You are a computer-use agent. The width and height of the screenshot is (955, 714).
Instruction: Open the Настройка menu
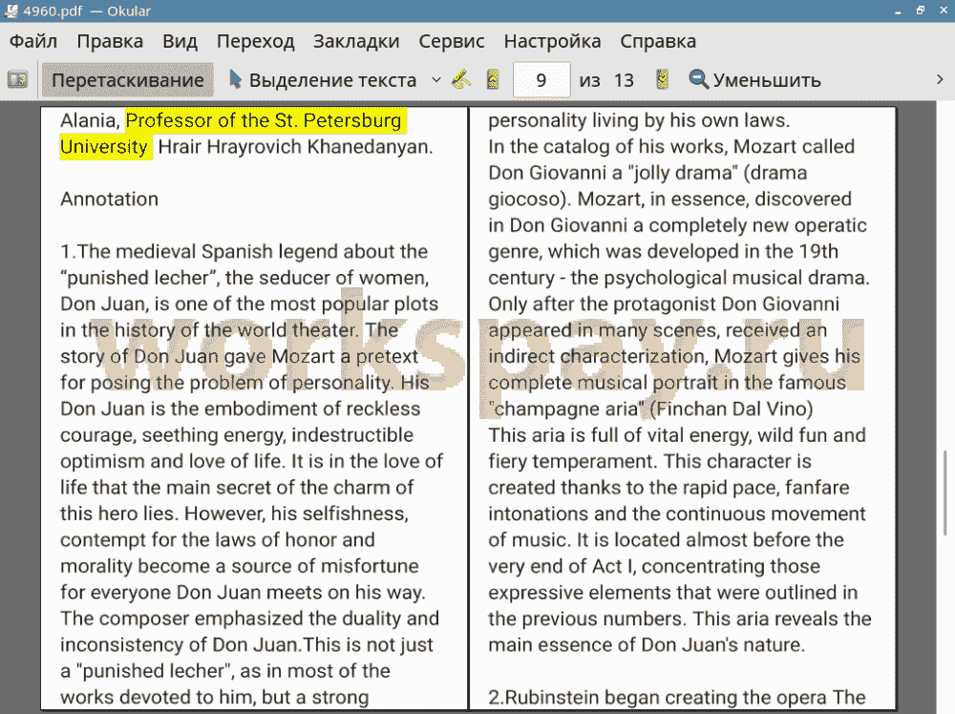click(552, 41)
